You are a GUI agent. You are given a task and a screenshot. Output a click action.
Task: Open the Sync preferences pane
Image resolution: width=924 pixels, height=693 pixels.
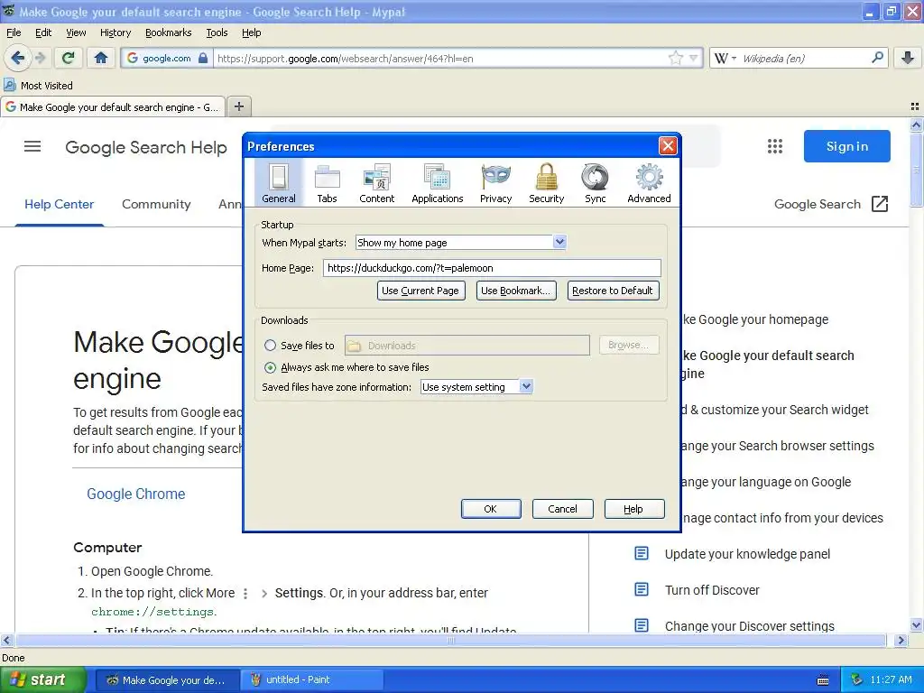point(596,183)
